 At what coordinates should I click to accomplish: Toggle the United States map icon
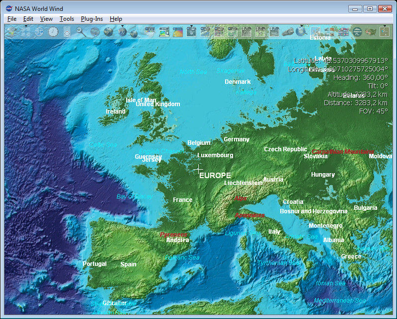(x=371, y=32)
